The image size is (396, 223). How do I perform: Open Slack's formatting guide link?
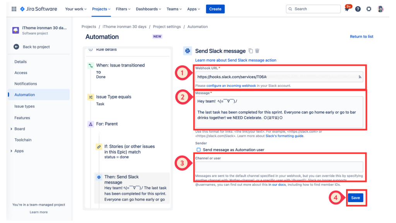click(284, 136)
